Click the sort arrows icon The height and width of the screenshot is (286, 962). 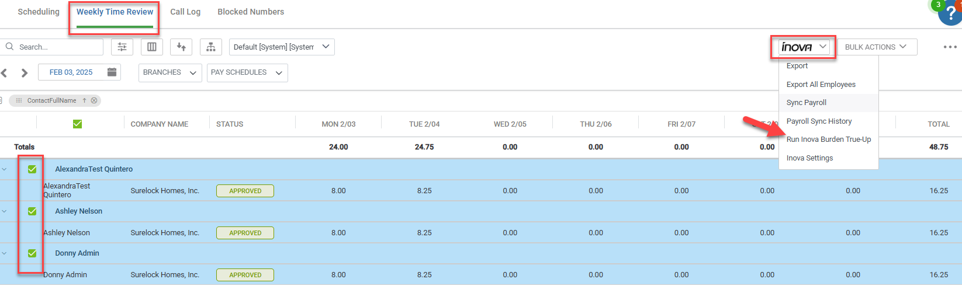point(181,47)
